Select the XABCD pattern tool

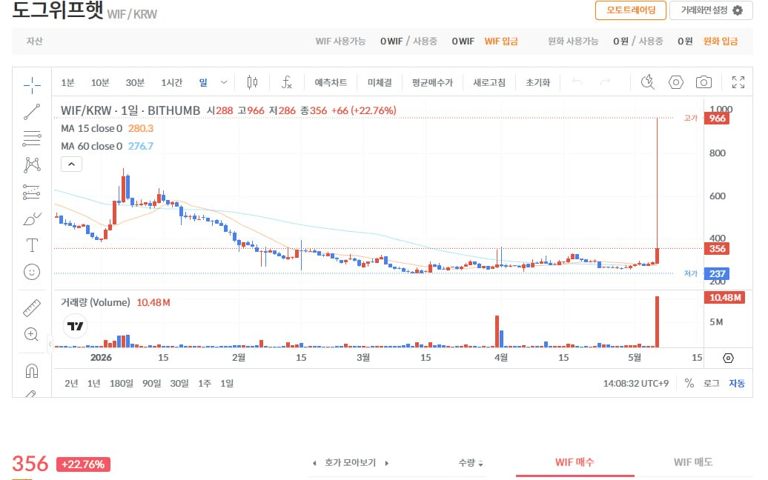click(32, 165)
